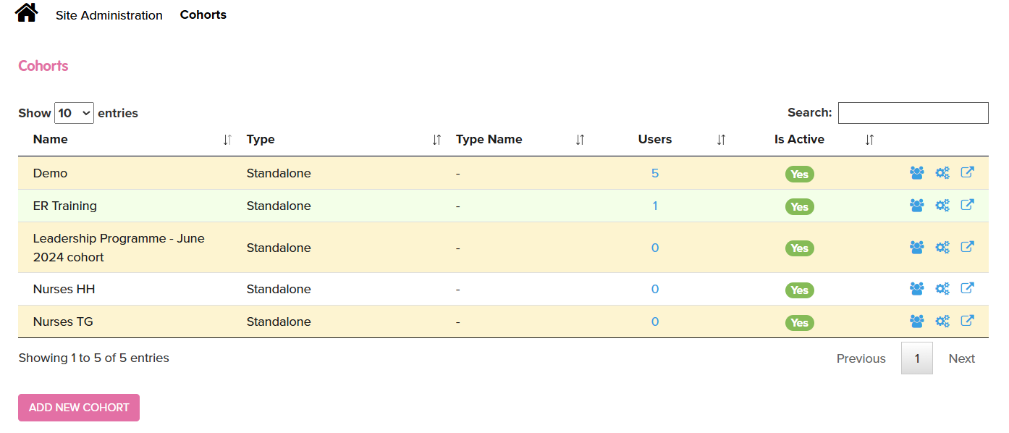Screen dimensions: 1009x433
Task: Click the Next pagination button
Action: pos(961,358)
